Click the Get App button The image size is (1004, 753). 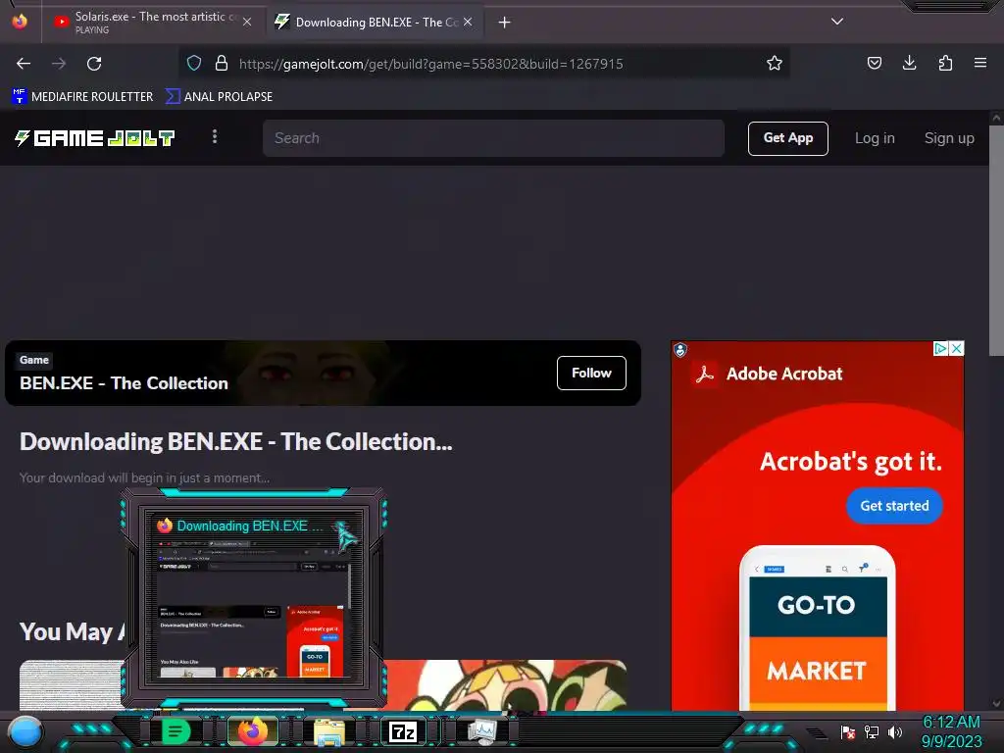787,138
